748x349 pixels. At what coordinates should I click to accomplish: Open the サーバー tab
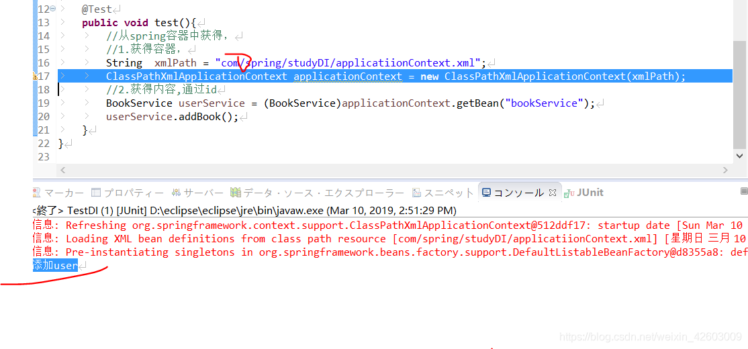pos(197,193)
